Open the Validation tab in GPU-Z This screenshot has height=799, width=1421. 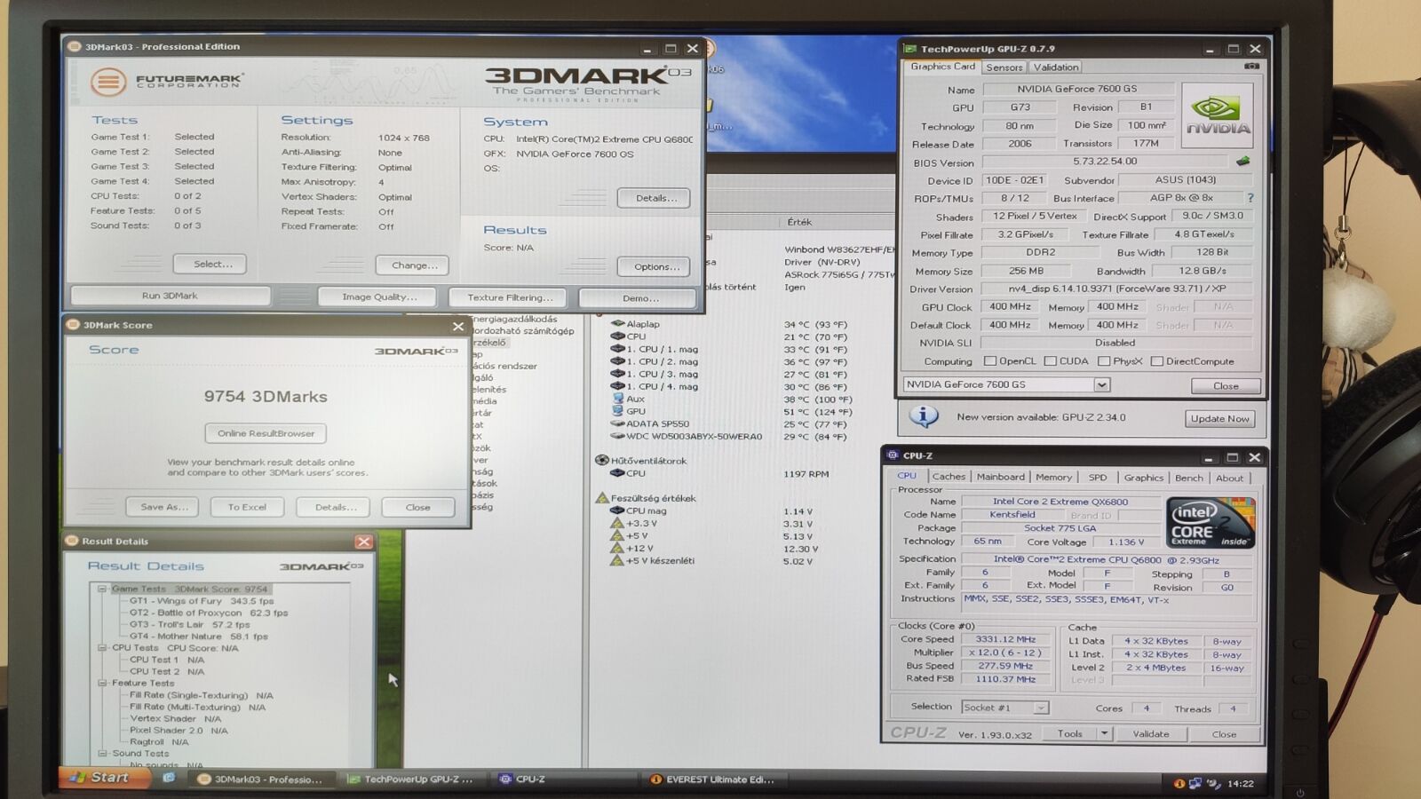pos(1056,67)
